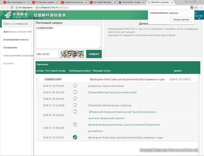Click the truck icon for 2018-01-17 13:29:28
Viewport: 204px width, 156px height.
point(75,105)
